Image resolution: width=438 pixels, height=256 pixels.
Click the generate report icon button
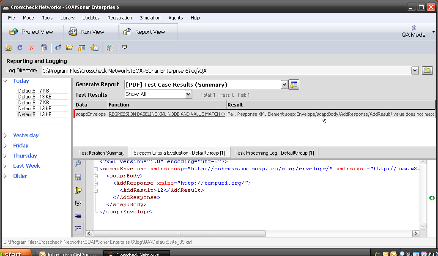point(294,84)
